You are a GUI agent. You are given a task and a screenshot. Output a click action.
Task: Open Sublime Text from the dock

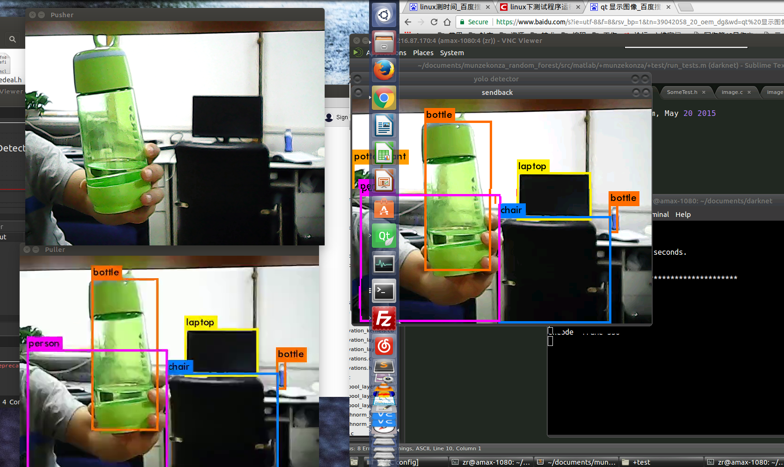[384, 366]
